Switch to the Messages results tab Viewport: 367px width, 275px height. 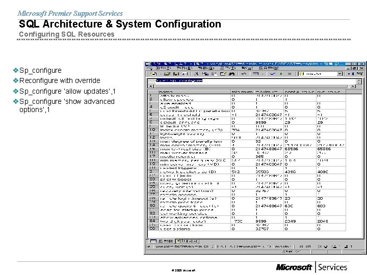point(187,241)
